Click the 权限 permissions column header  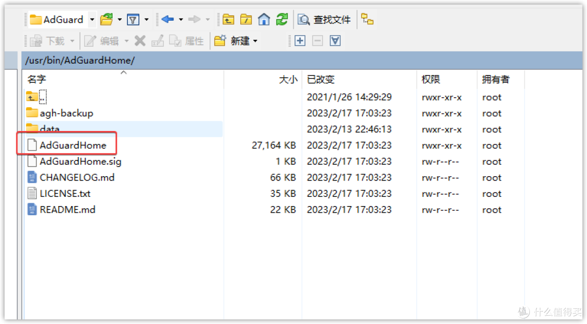pyautogui.click(x=430, y=79)
